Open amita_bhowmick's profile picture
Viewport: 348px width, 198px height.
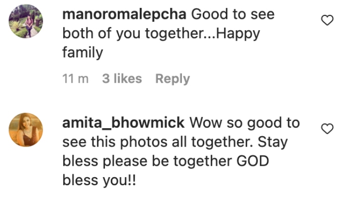tap(26, 130)
